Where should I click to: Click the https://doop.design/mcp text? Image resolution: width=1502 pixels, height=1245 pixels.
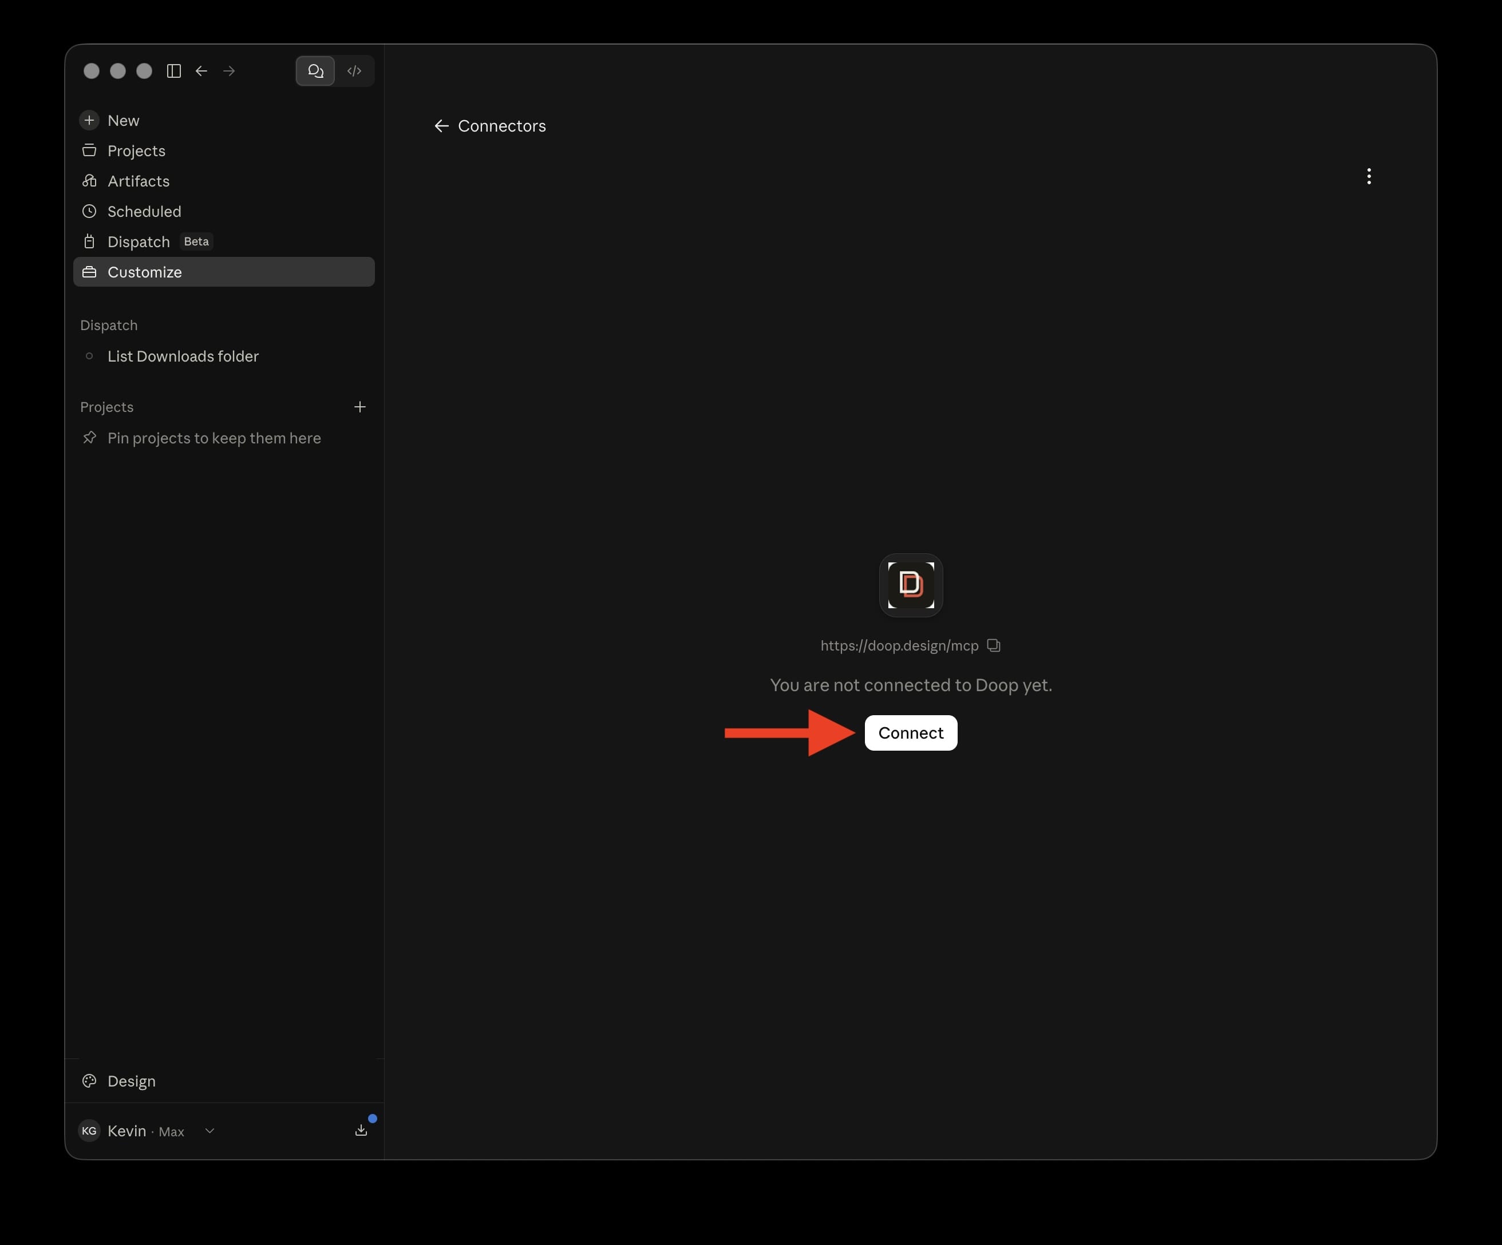pos(899,646)
